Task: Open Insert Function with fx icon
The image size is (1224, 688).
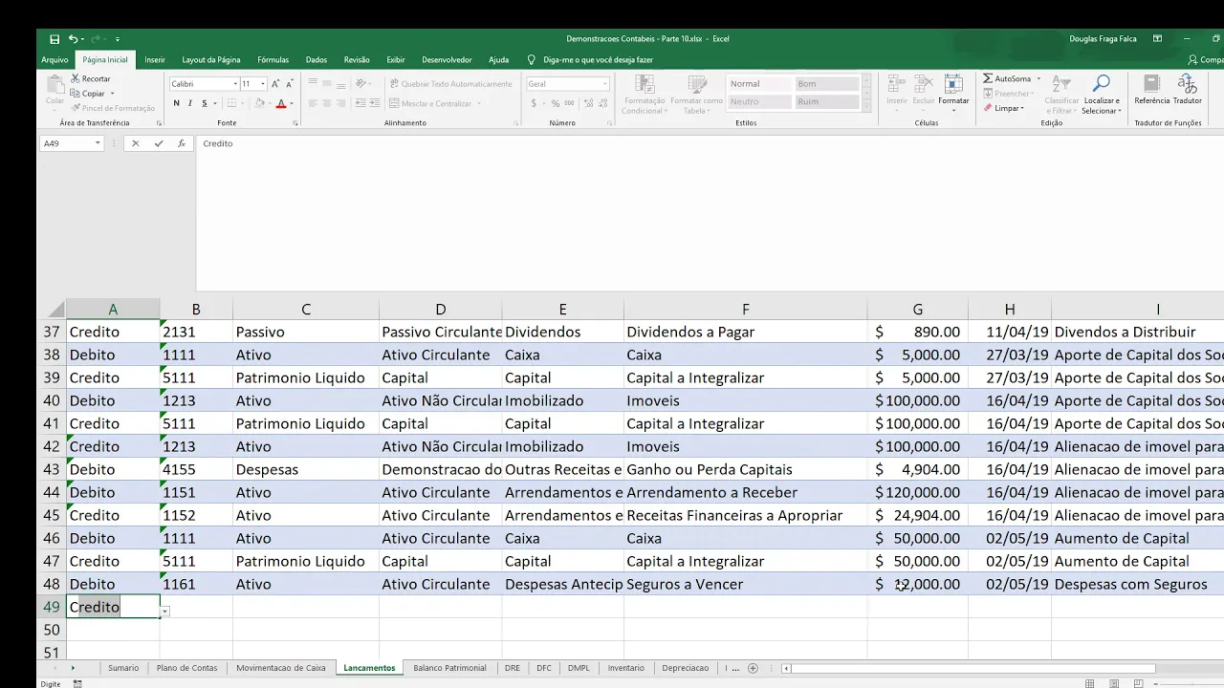Action: (182, 143)
